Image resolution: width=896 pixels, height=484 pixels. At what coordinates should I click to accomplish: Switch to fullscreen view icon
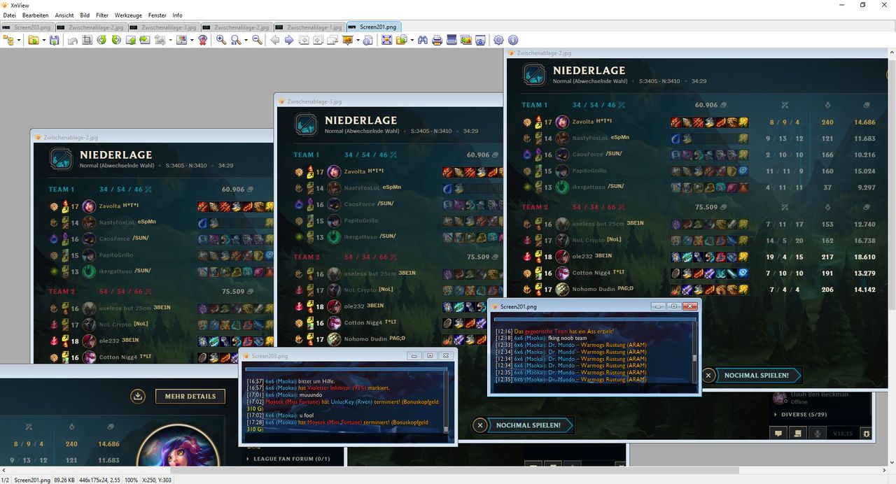tap(386, 41)
